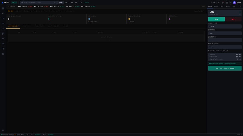
Task: Select BTC symbol chip in top bar
Action: coord(76,2)
